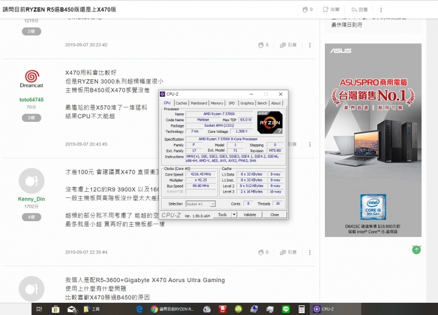
Task: Open the three-dot menu of post #2
Action: [x=310, y=45]
